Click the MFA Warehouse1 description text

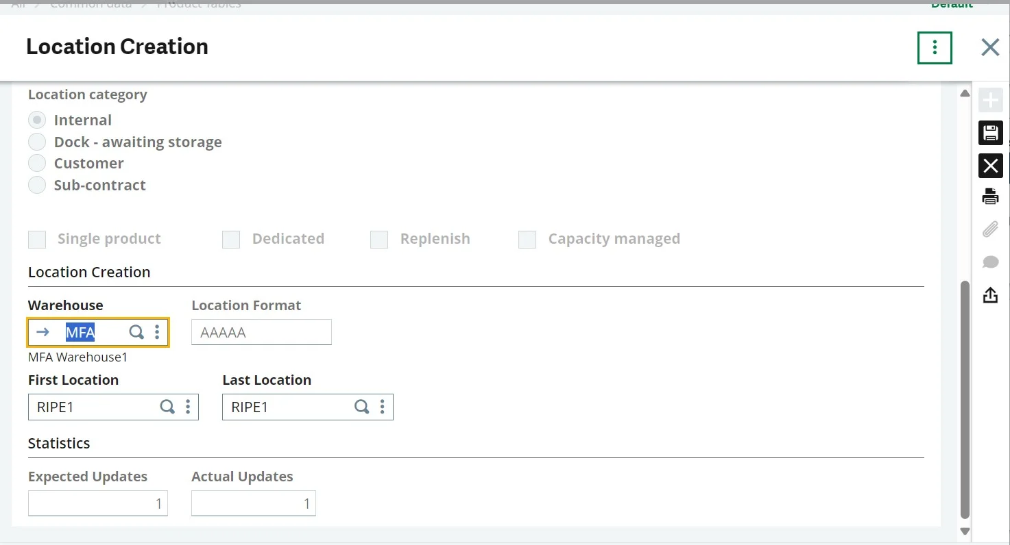78,357
